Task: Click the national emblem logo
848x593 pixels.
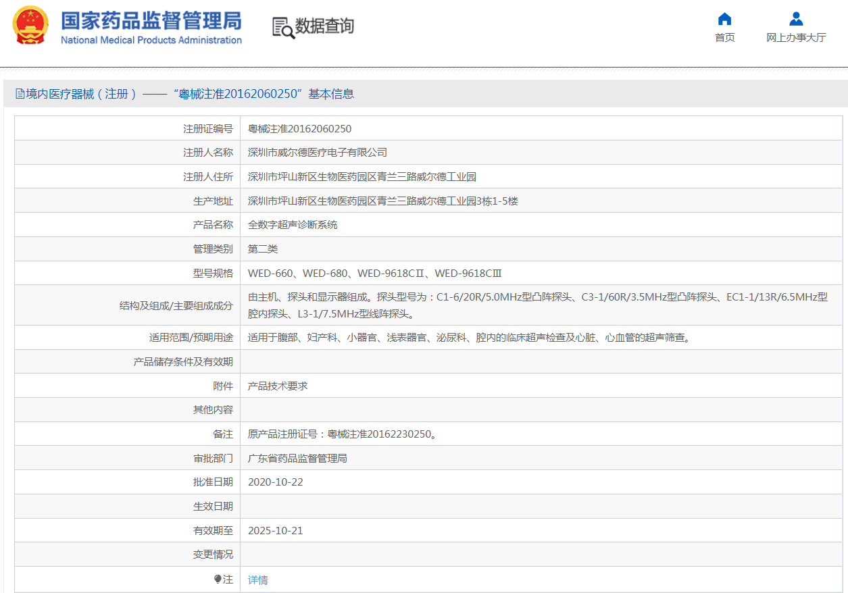Action: 30,26
